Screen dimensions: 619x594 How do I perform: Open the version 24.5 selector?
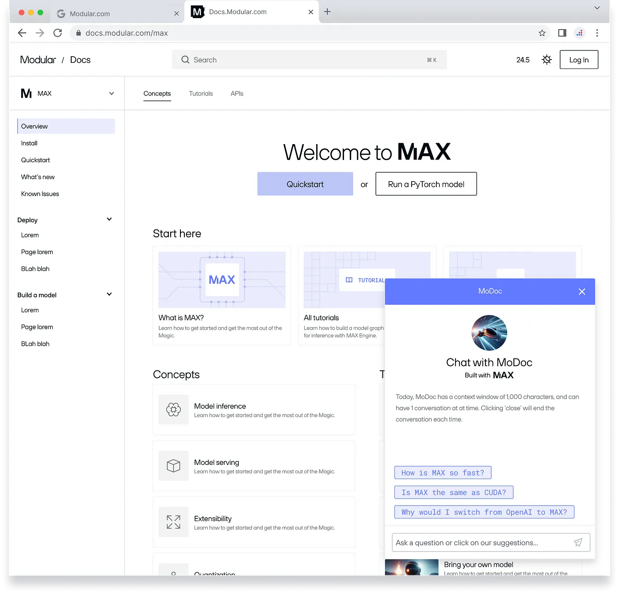pyautogui.click(x=523, y=60)
